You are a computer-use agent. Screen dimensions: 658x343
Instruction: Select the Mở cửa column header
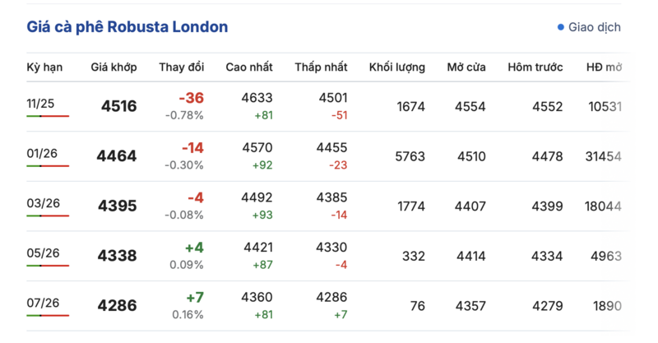point(466,67)
